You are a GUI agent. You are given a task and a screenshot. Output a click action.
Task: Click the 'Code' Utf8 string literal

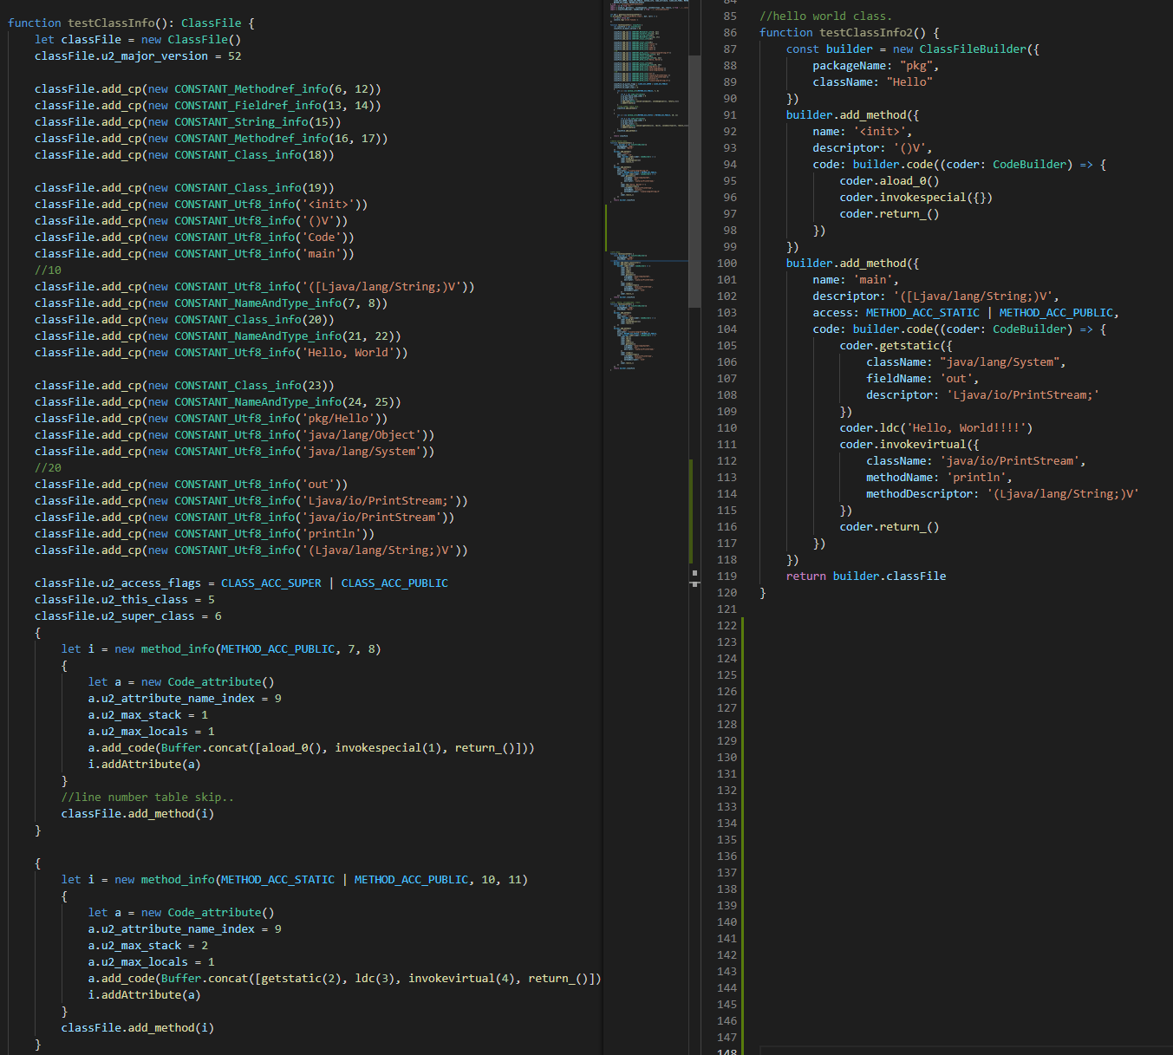click(321, 238)
